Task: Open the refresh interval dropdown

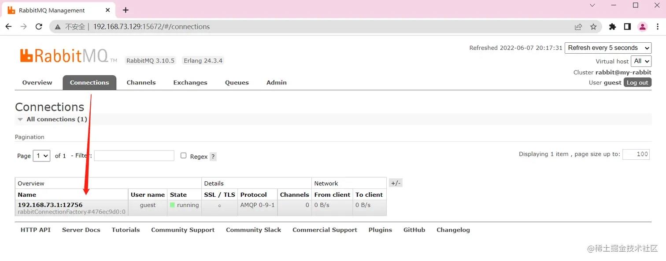Action: [608, 48]
